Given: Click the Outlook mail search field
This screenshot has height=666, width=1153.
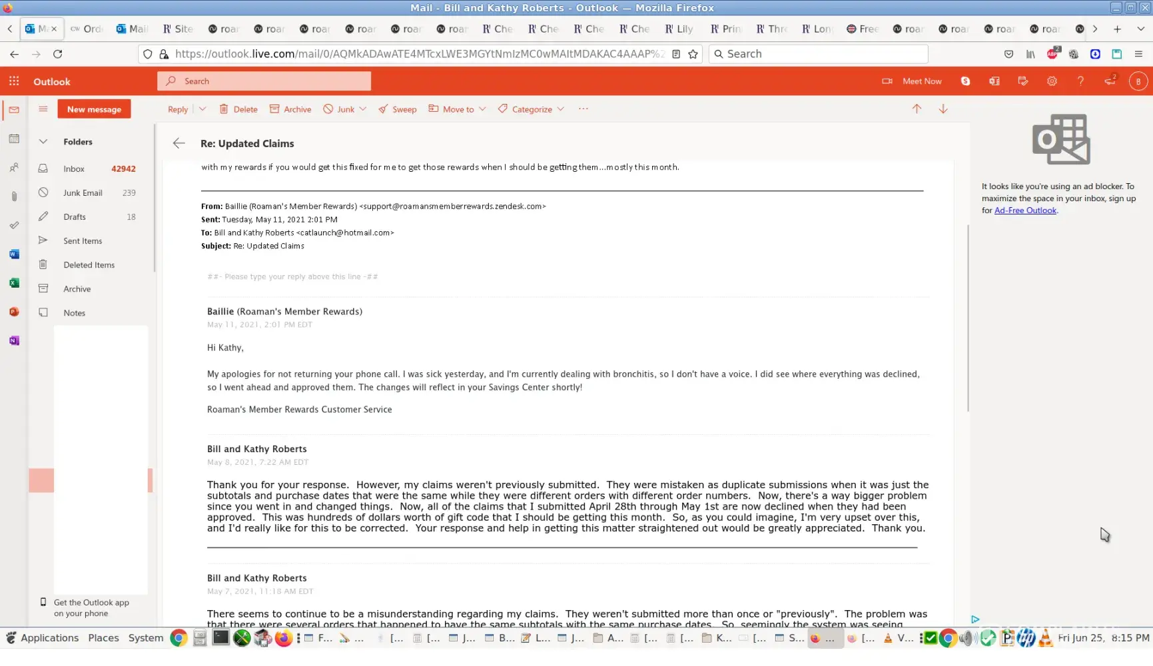Looking at the screenshot, I should tap(264, 81).
